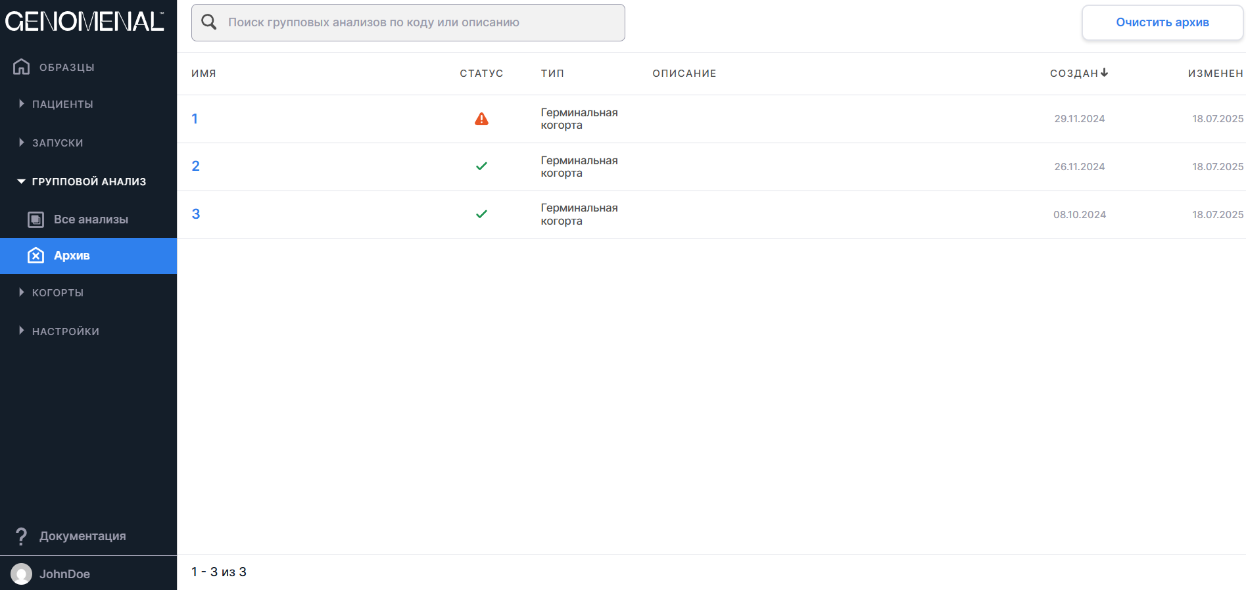The height and width of the screenshot is (590, 1246).
Task: Click the magnifier search icon
Action: click(209, 22)
